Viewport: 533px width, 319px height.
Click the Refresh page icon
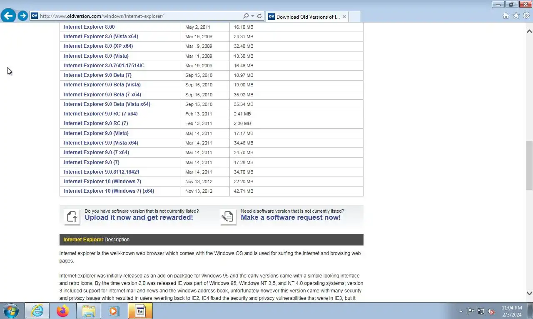pyautogui.click(x=259, y=16)
